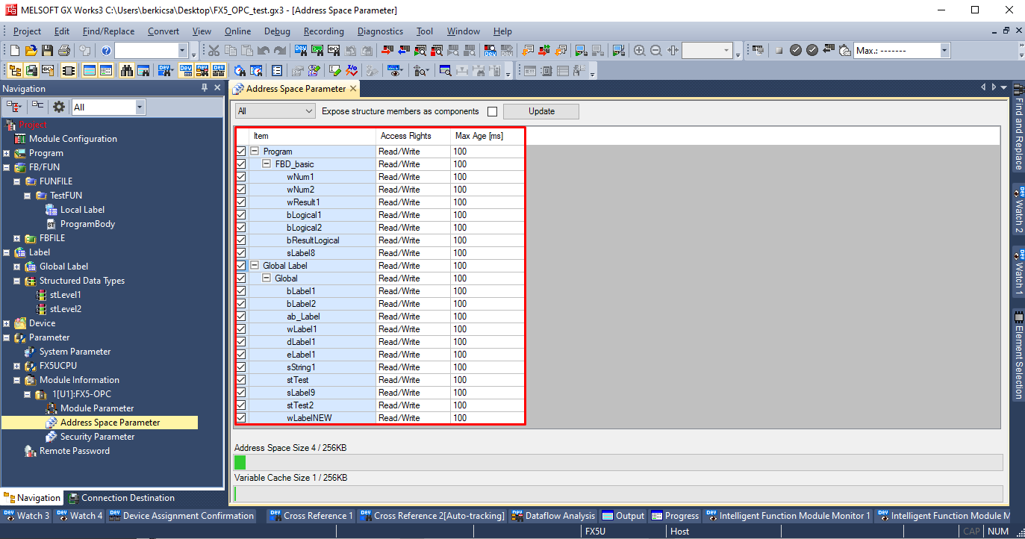Collapse the FBD_basic node in table
The width and height of the screenshot is (1025, 539).
tap(267, 164)
